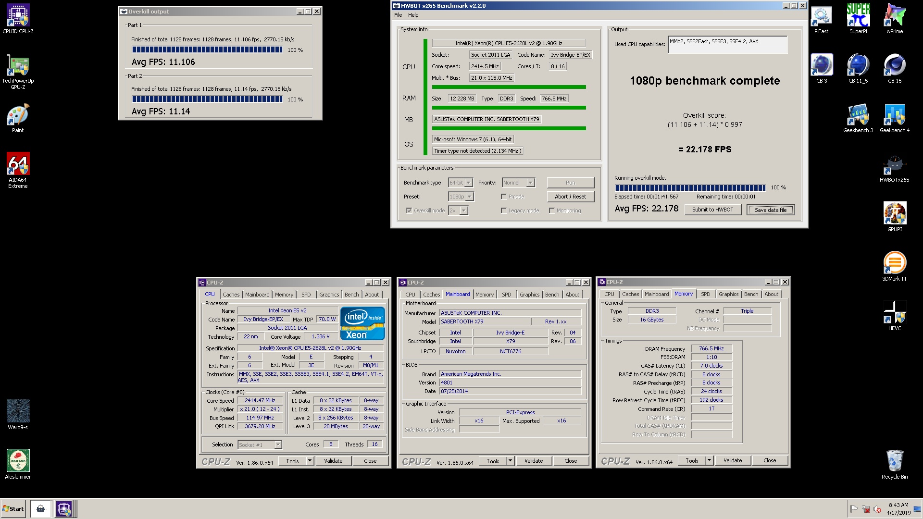
Task: Click the Start button on the taskbar
Action: (x=13, y=509)
